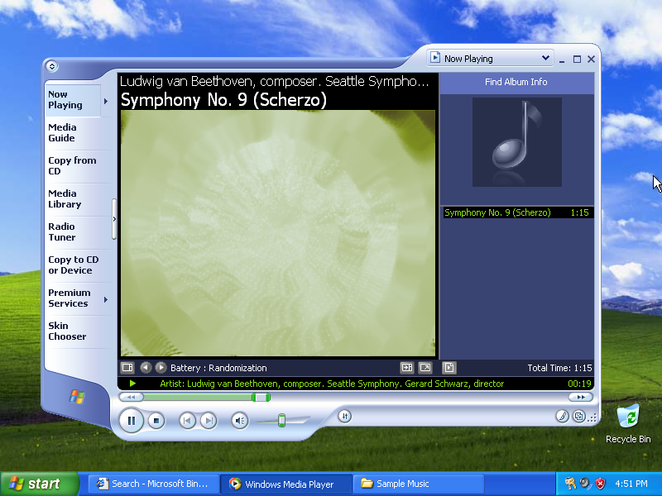Select Symphony No. 9 (Scherzo) playlist entry
The height and width of the screenshot is (496, 662).
[497, 212]
